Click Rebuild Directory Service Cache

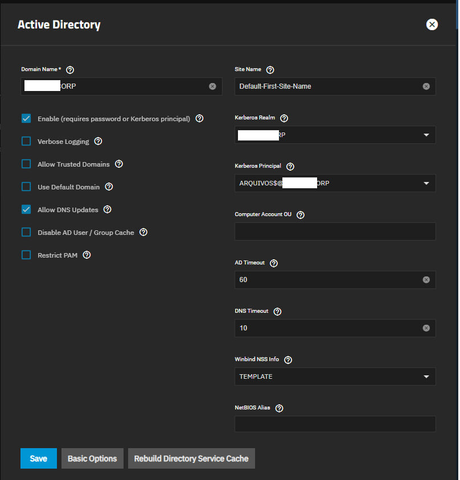pyautogui.click(x=191, y=458)
